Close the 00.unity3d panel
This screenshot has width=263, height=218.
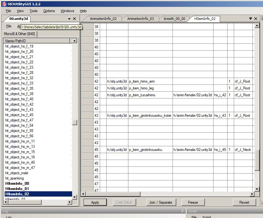tap(74, 19)
